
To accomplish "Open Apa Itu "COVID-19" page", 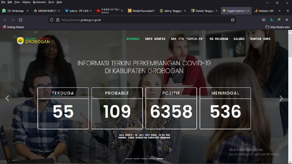I will pyautogui.click(x=187, y=39).
